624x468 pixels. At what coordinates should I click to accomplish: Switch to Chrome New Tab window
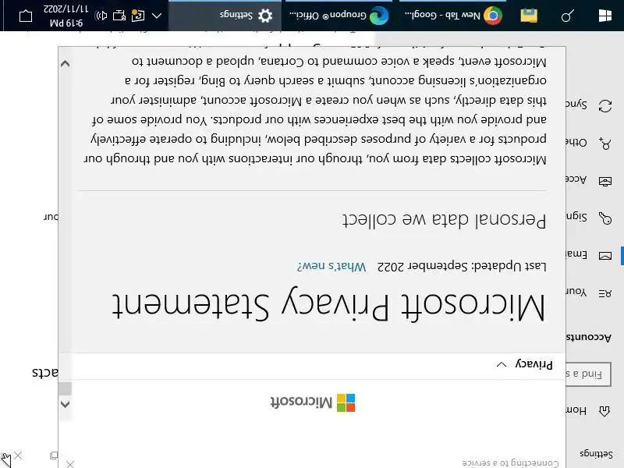pos(453,16)
